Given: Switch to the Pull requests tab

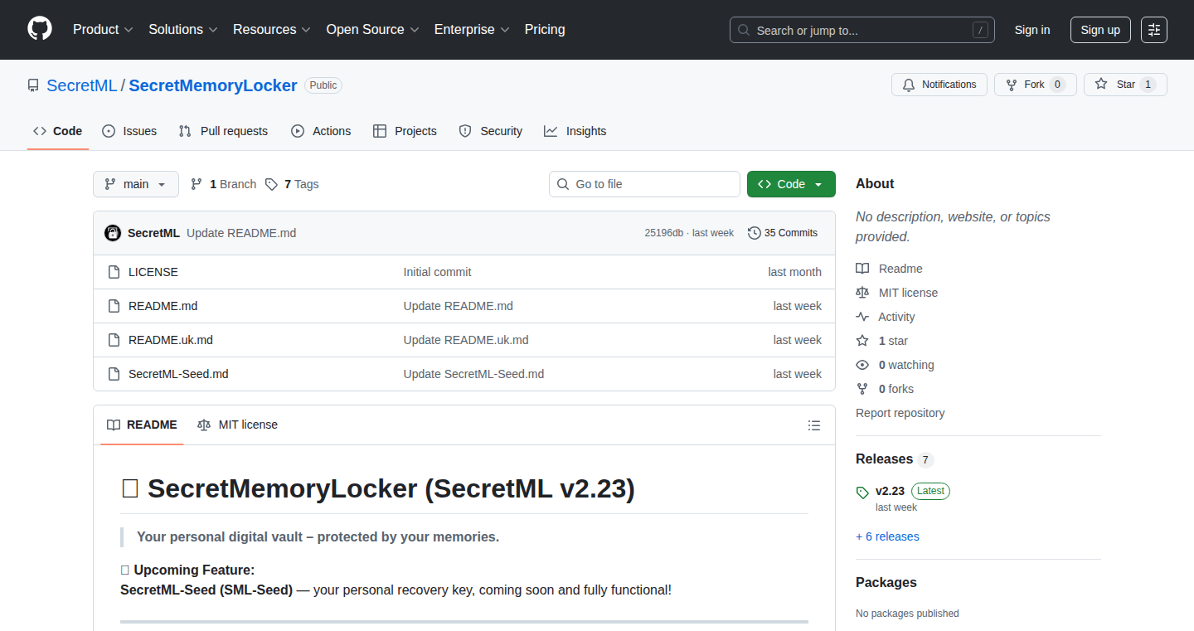Looking at the screenshot, I should 224,131.
